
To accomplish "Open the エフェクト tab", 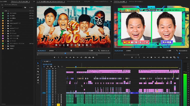I will pos(87,2).
